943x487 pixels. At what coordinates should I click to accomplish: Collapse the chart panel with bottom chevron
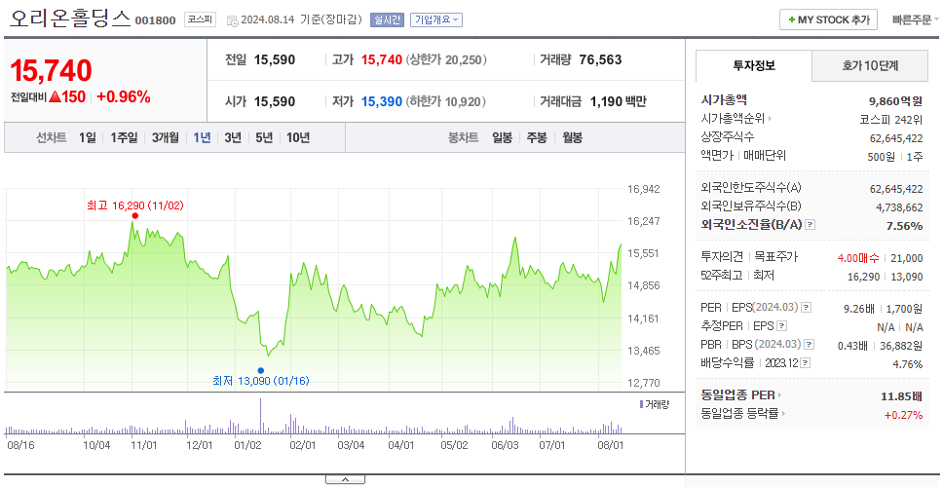coord(345,479)
